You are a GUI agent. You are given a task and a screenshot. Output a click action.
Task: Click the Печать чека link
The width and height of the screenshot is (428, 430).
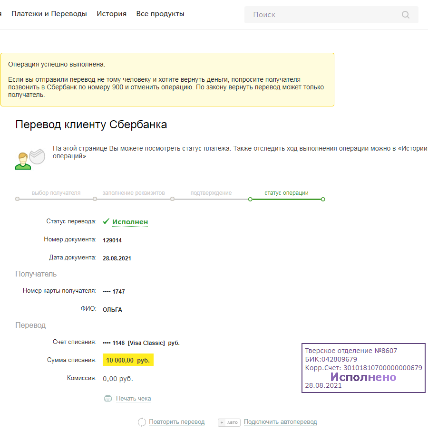(134, 399)
